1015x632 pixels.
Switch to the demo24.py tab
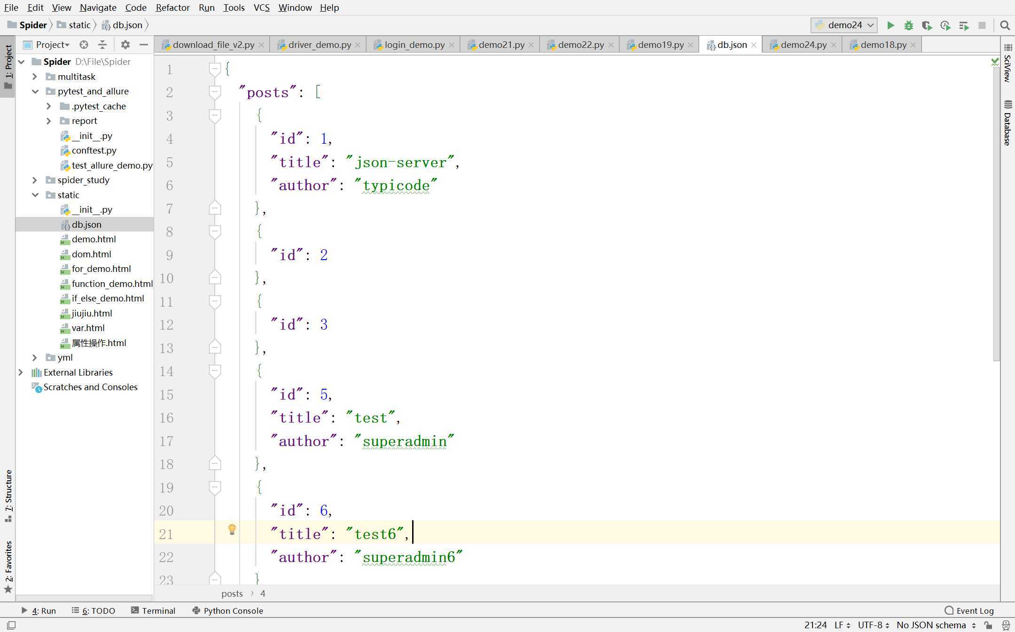[803, 45]
